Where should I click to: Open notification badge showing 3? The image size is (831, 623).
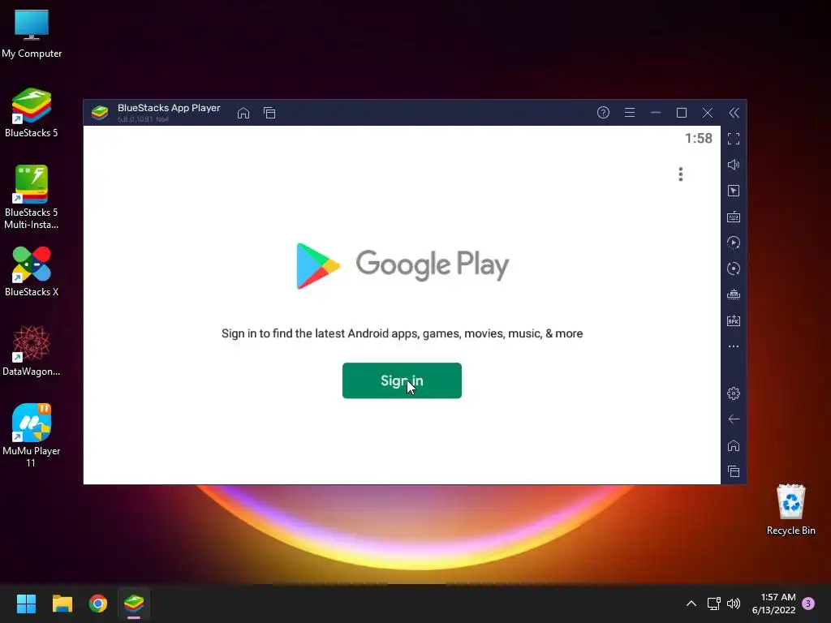[808, 604]
